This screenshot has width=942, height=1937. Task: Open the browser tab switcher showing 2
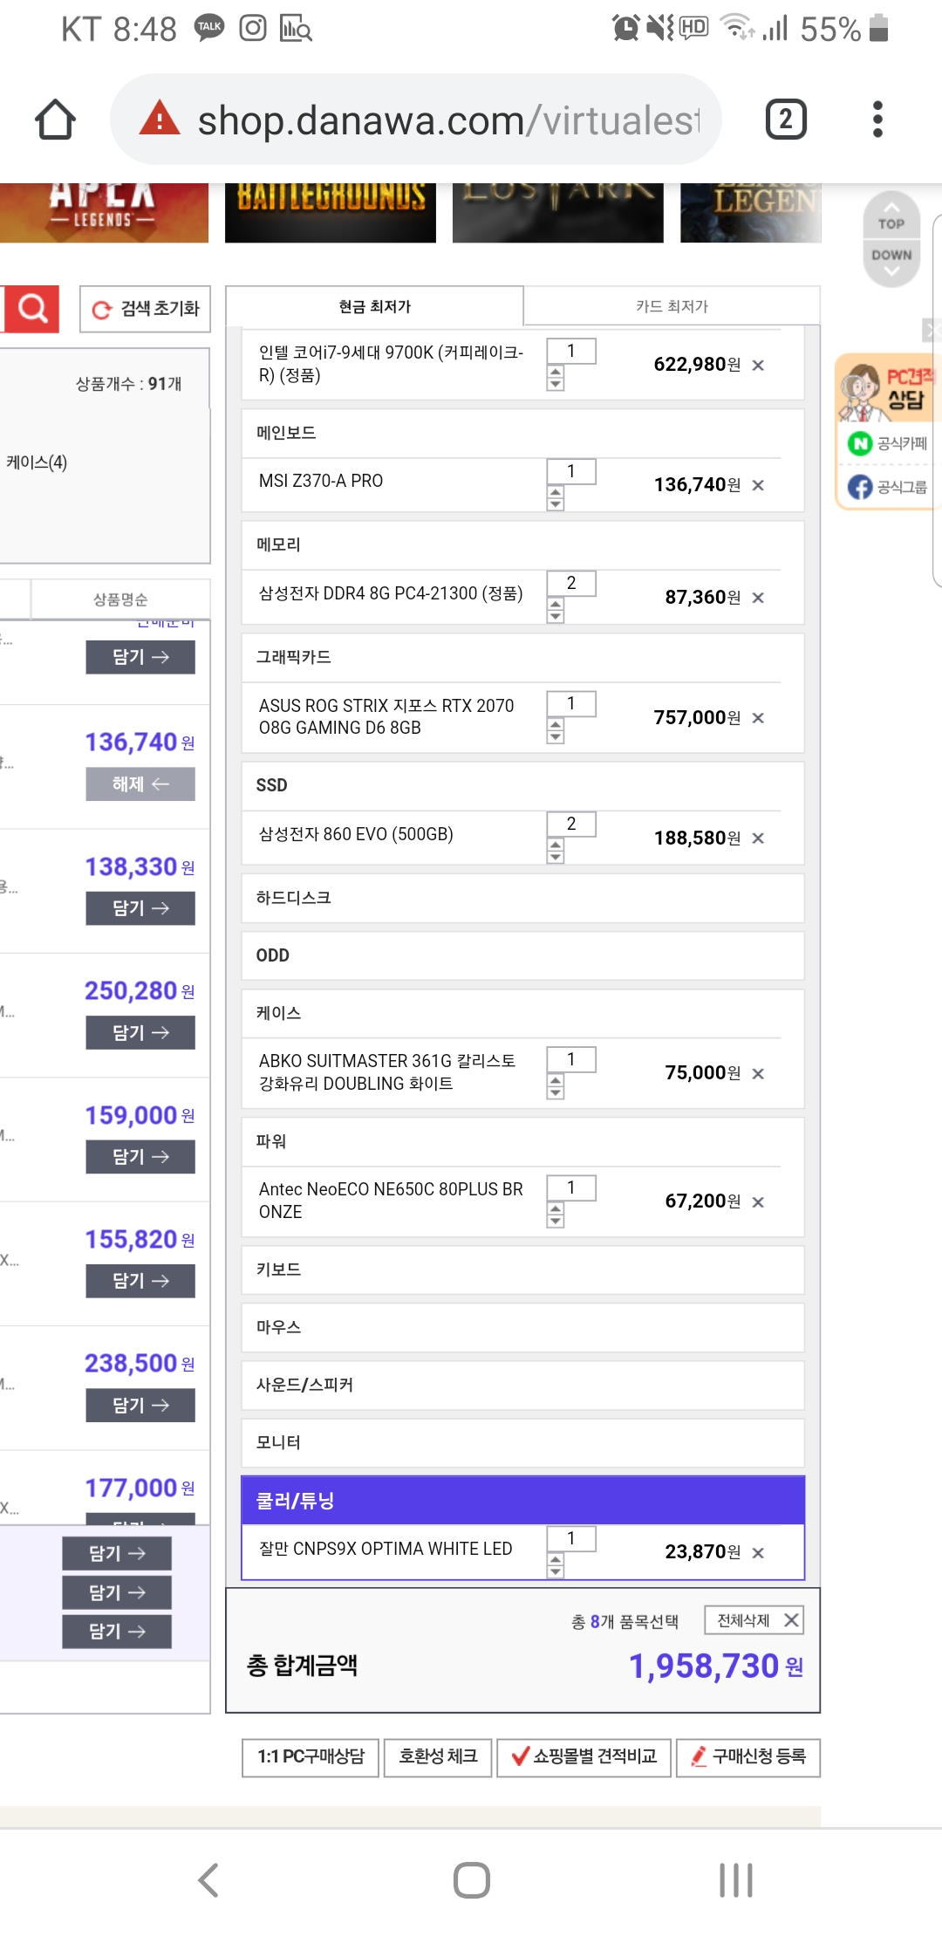point(785,120)
